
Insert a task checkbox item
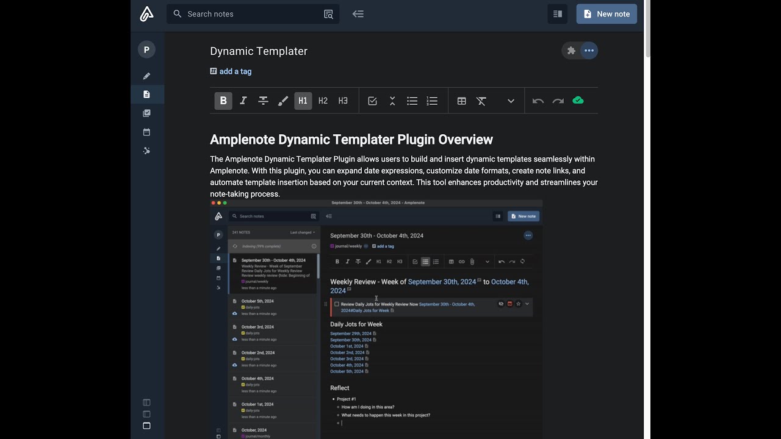pos(372,101)
